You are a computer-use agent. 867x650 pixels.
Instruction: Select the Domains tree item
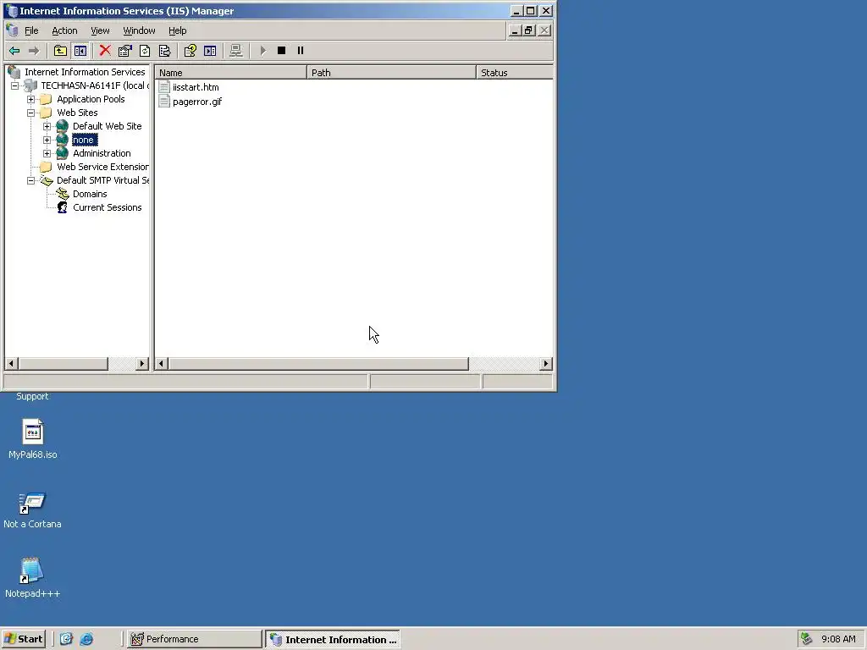[90, 194]
